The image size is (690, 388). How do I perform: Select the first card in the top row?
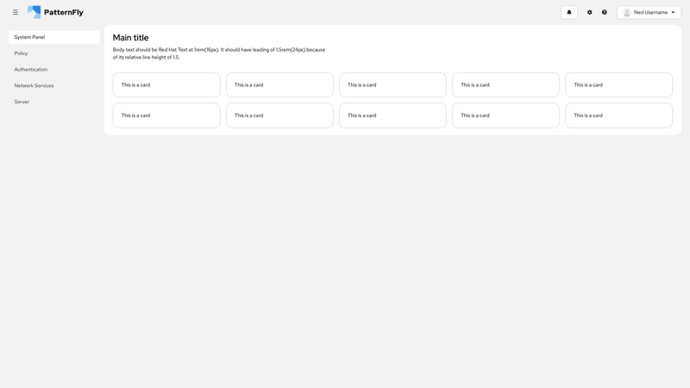[x=166, y=85]
